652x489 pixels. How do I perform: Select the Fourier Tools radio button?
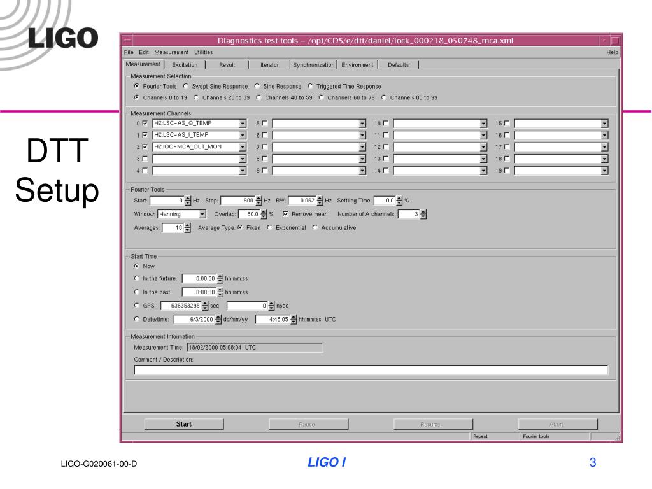coord(136,86)
